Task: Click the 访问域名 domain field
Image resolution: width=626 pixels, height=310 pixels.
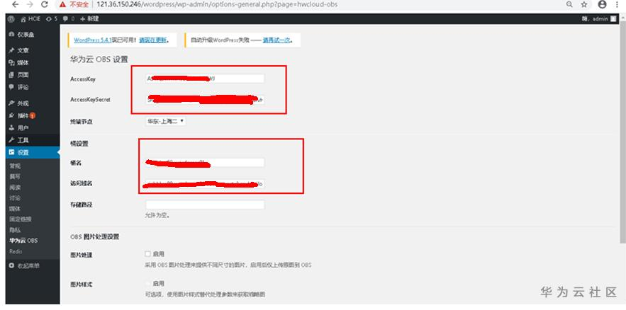Action: coord(205,184)
